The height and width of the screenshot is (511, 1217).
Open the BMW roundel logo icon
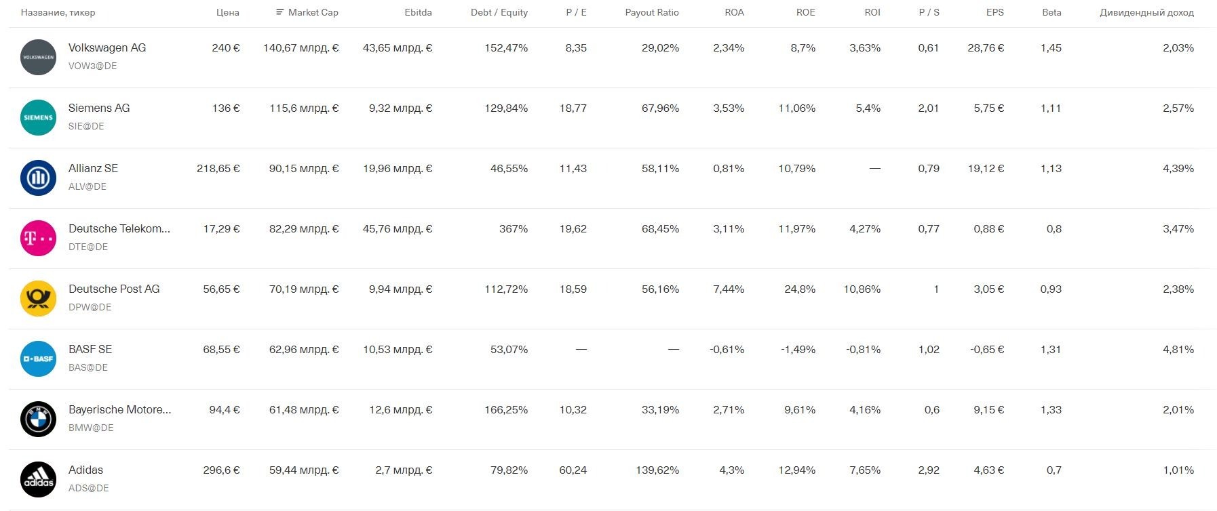point(38,420)
